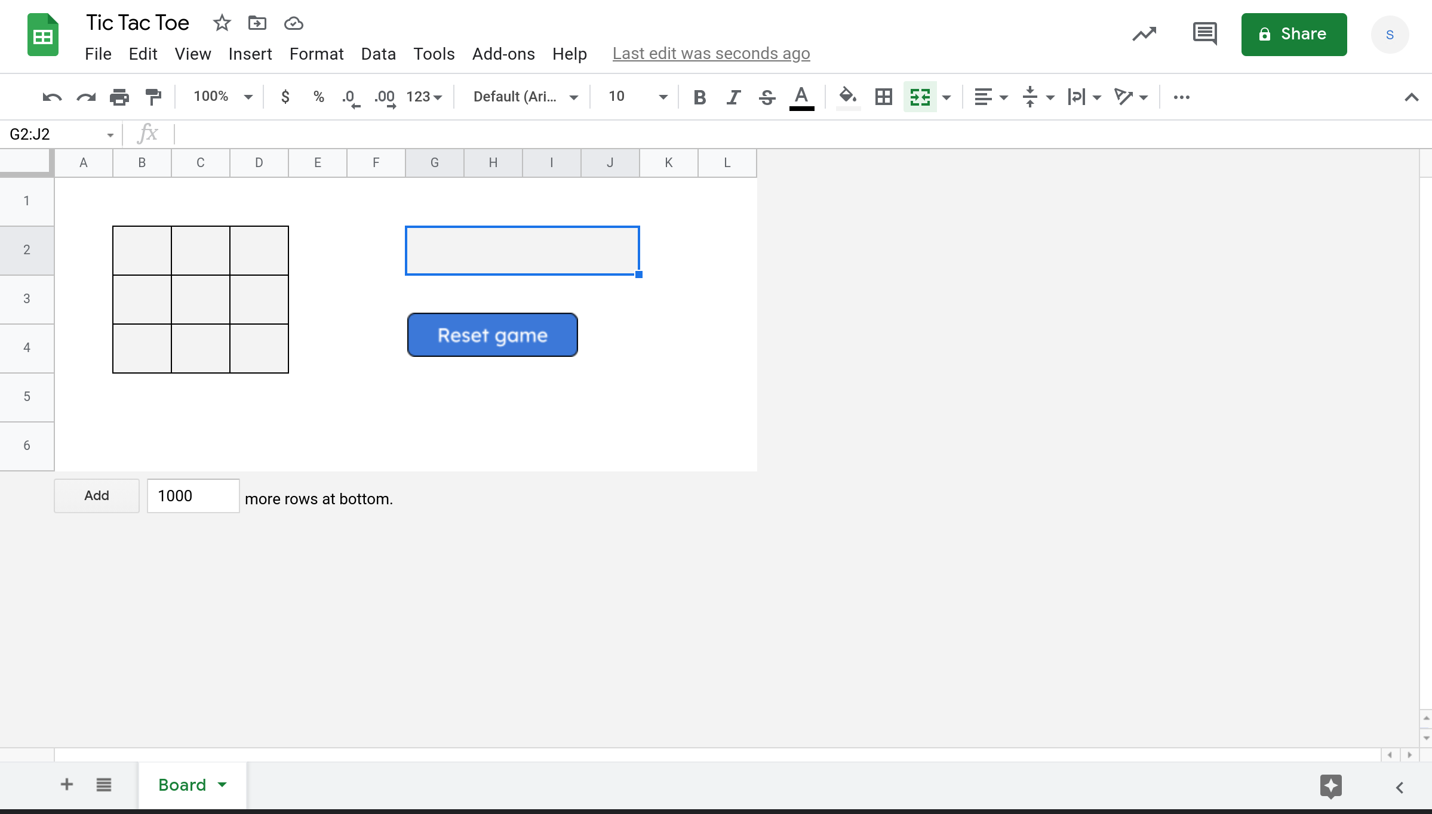Open the Sheets home icon

click(43, 35)
